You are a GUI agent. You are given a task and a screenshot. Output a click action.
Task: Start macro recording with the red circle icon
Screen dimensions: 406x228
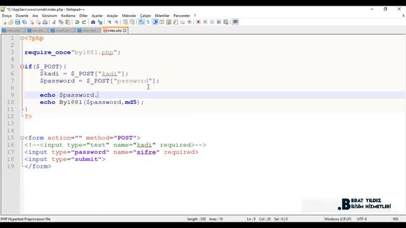198,22
